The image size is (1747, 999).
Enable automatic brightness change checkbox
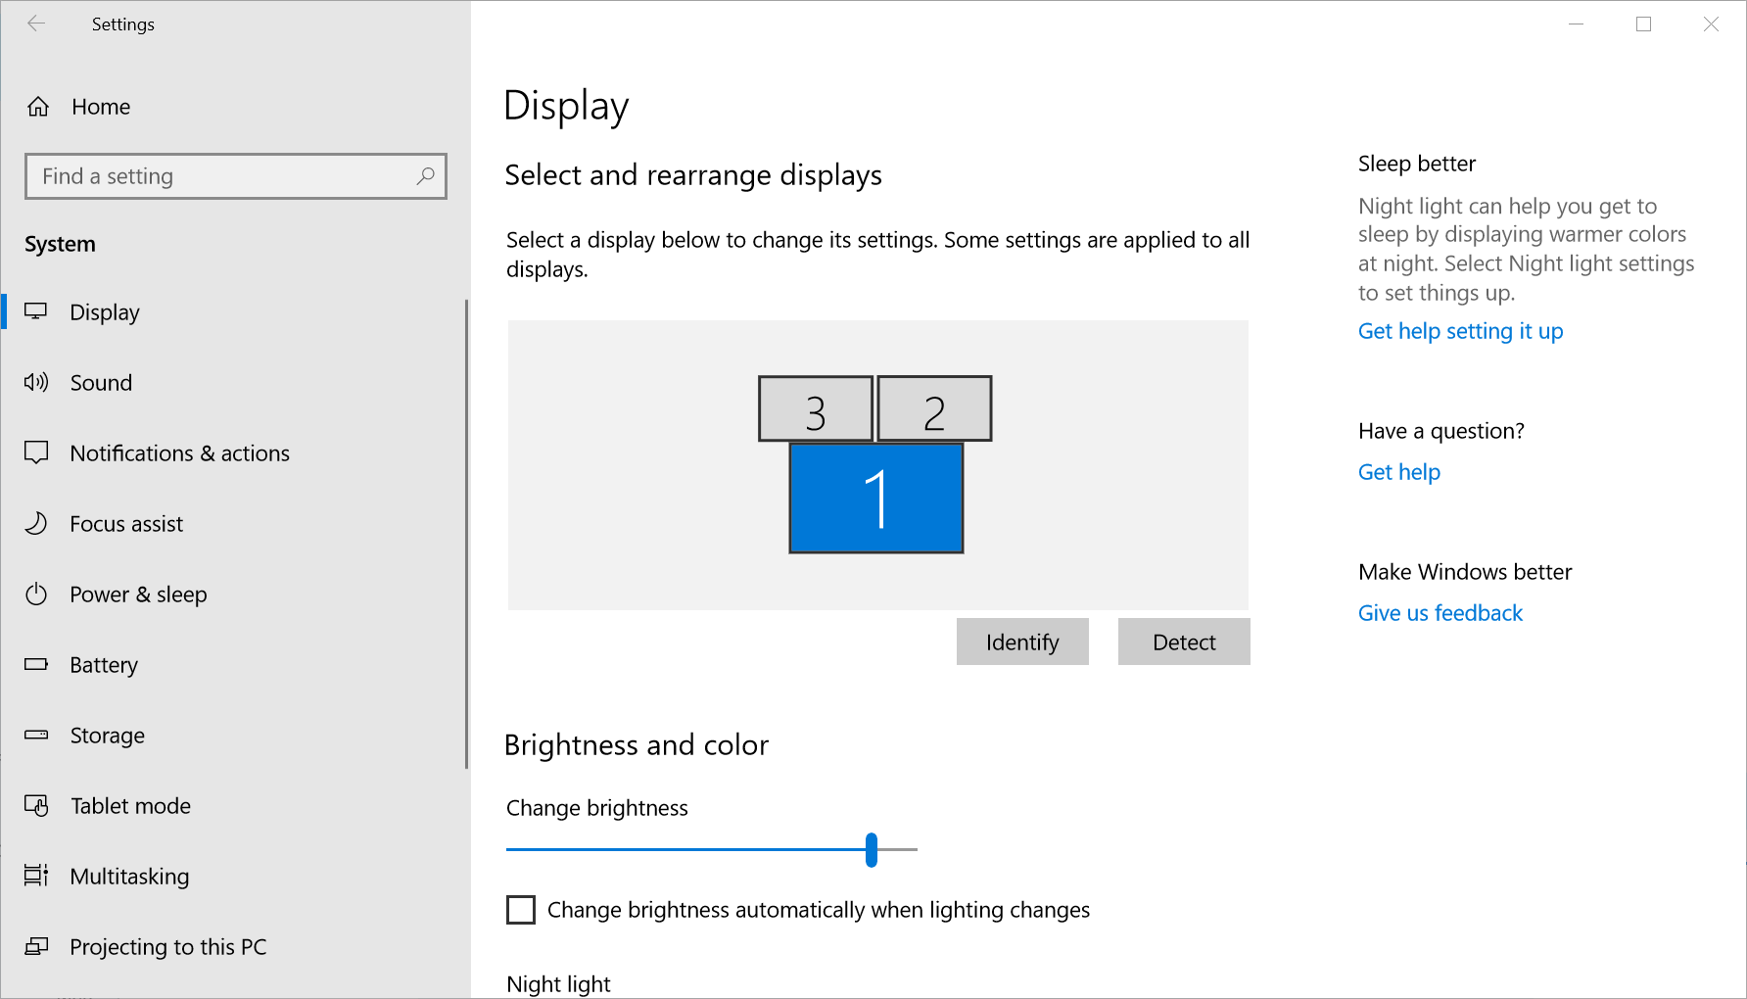pyautogui.click(x=521, y=910)
